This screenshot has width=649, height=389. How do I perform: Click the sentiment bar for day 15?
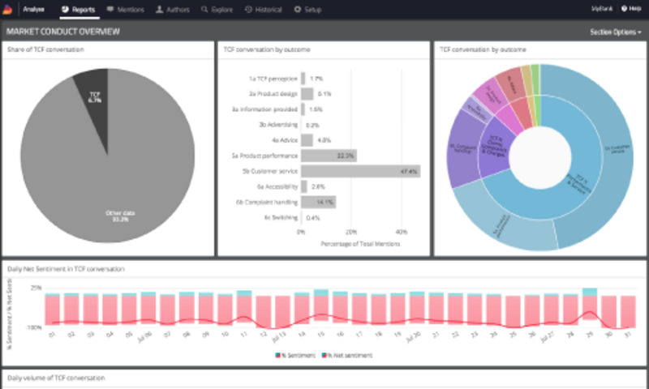click(321, 306)
